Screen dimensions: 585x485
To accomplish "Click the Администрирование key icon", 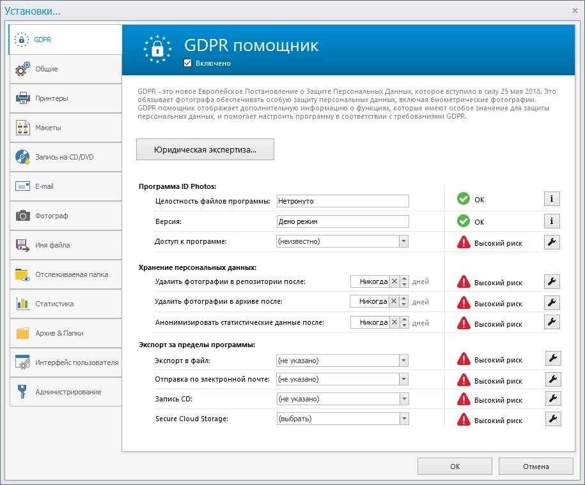I will 22,391.
